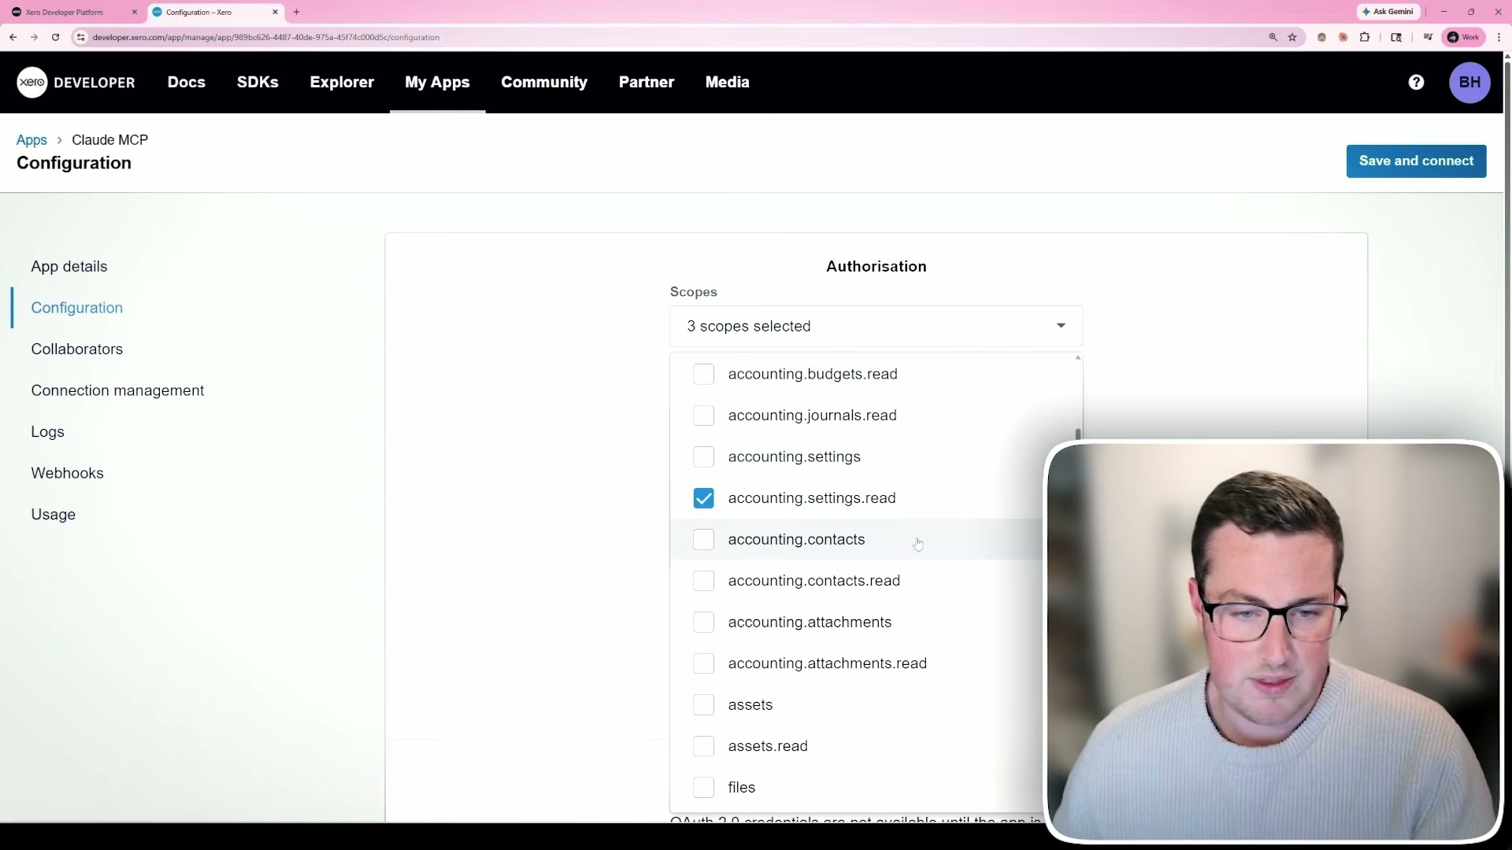This screenshot has width=1512, height=850.
Task: Bookmark this page with the star icon
Action: [1292, 37]
